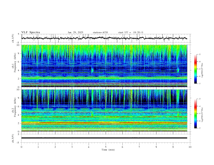Click the "VLF Spectra" title text

[31, 32]
